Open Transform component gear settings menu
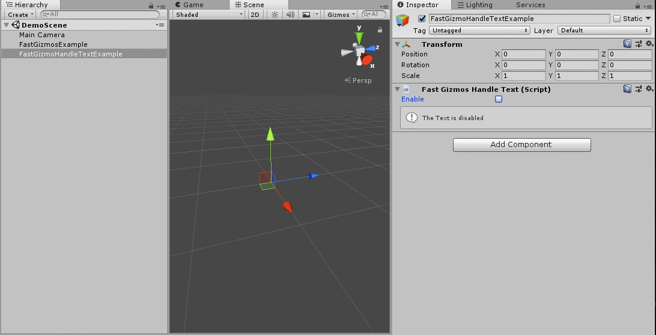 648,44
